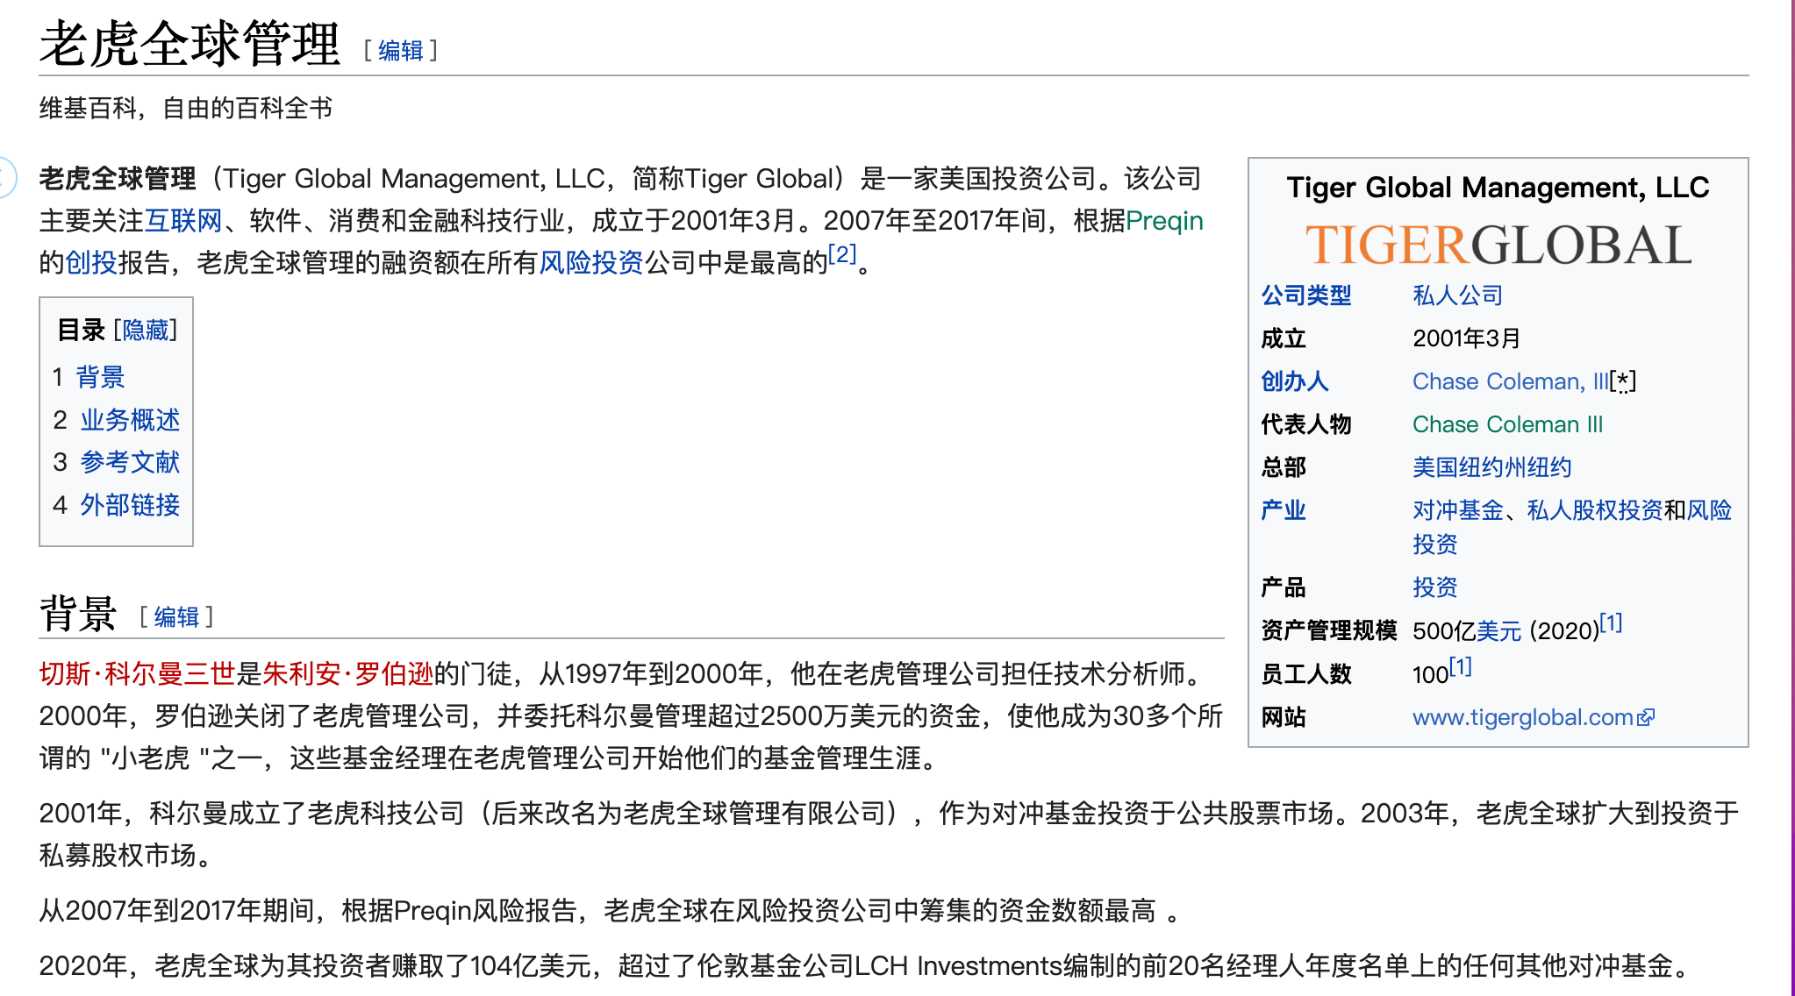Viewport: 1795px width, 996px height.
Task: Jump to the 业务概述 section
Action: coord(130,420)
